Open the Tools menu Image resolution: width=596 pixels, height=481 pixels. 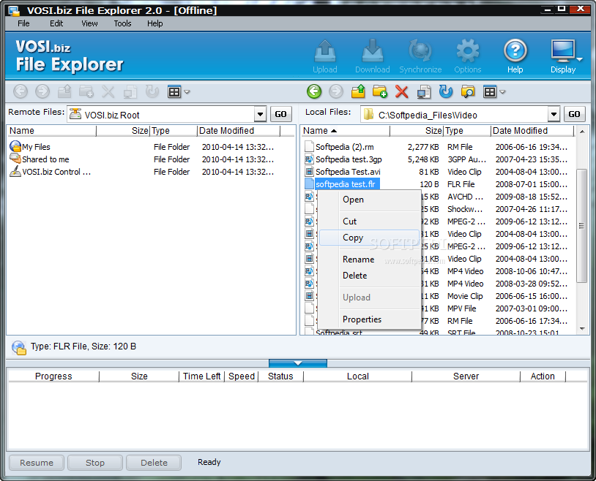click(x=122, y=23)
